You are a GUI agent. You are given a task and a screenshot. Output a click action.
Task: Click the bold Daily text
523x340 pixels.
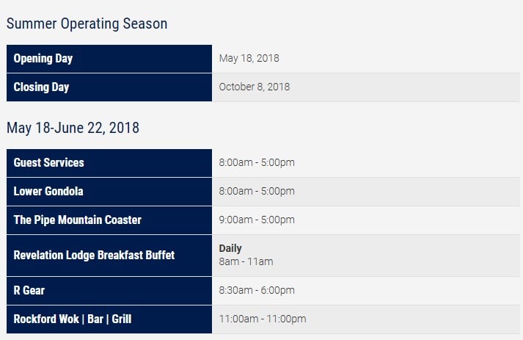(230, 248)
